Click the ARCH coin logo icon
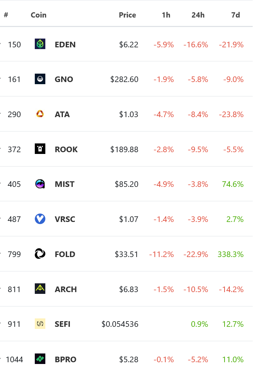This screenshot has width=253, height=371. click(40, 289)
